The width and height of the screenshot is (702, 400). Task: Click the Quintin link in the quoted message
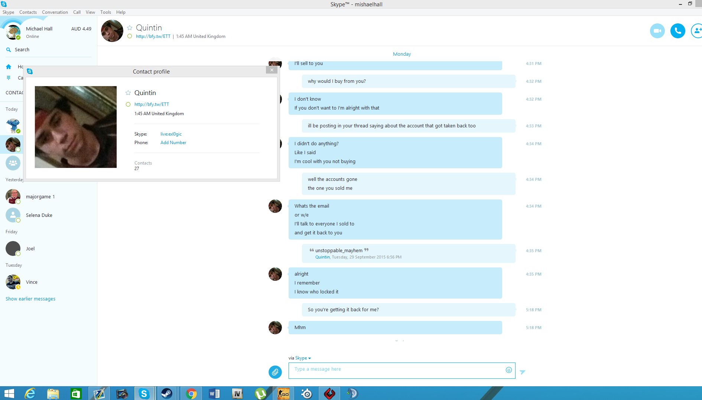click(x=322, y=257)
